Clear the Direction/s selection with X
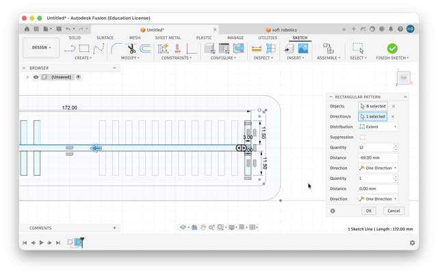The width and height of the screenshot is (438, 275). (393, 116)
